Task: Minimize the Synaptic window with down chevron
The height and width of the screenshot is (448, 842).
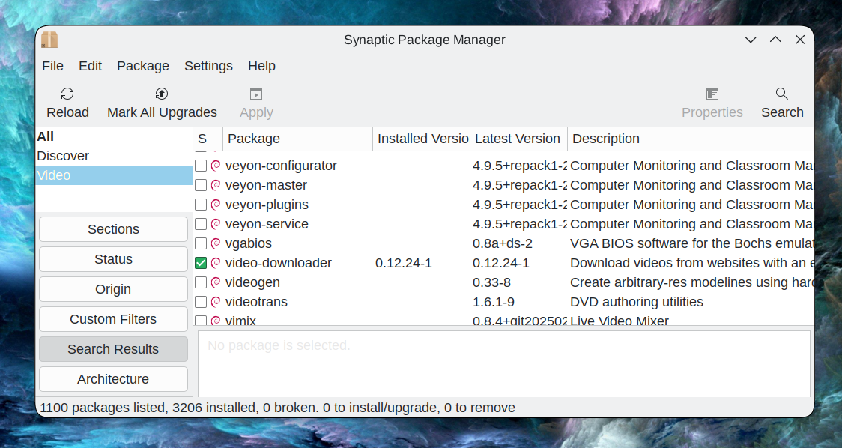Action: [x=751, y=40]
